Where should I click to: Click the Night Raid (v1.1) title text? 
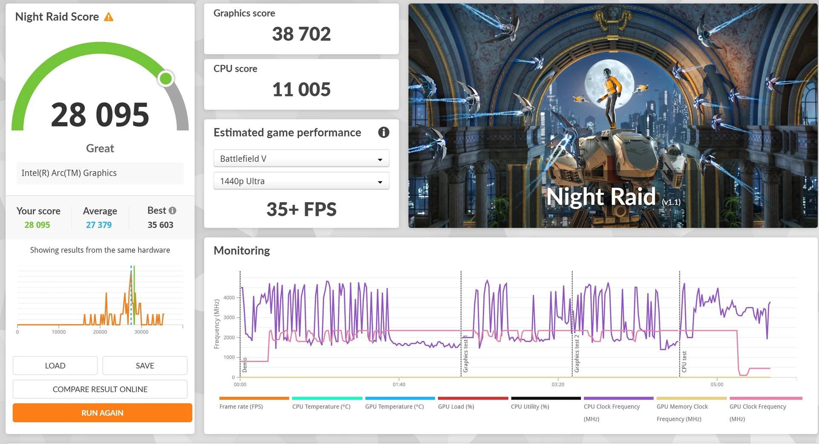(613, 197)
